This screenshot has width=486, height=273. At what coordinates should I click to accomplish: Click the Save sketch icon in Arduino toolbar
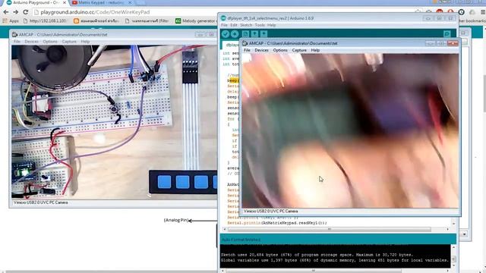point(264,34)
